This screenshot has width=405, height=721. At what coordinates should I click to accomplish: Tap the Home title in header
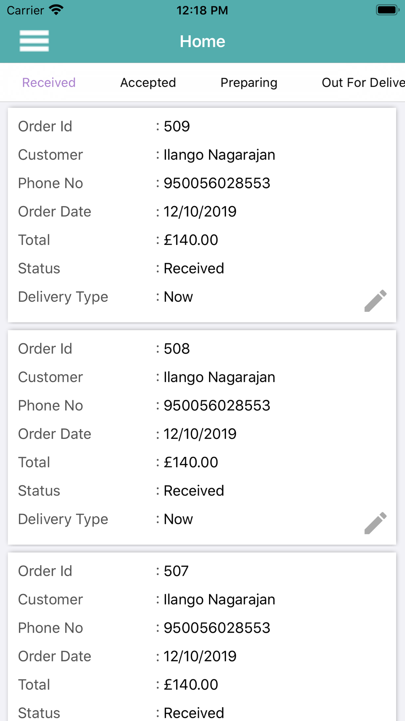[x=202, y=41]
